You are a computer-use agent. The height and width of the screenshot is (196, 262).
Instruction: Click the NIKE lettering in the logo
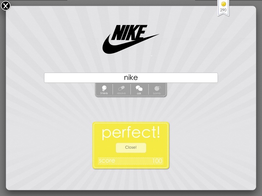pos(129,32)
